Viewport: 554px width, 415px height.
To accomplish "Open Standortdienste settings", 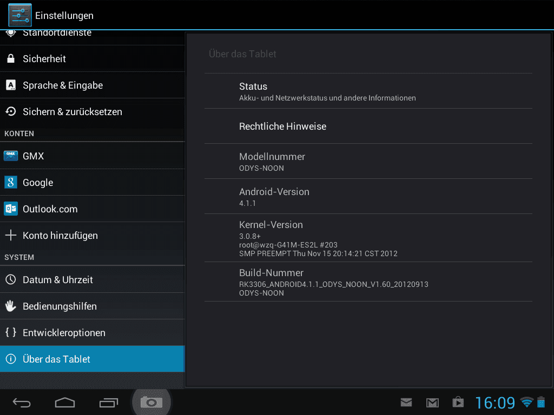I will click(x=92, y=37).
